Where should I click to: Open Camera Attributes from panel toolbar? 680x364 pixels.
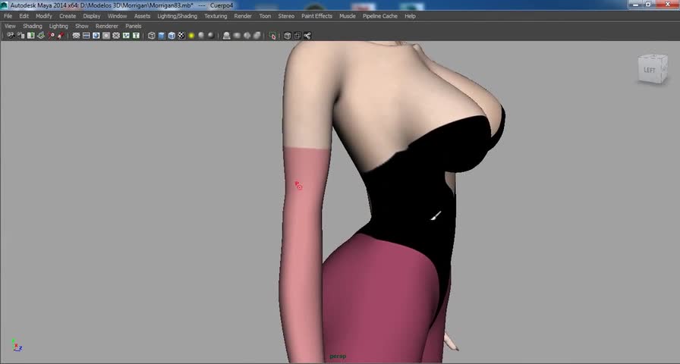point(20,36)
